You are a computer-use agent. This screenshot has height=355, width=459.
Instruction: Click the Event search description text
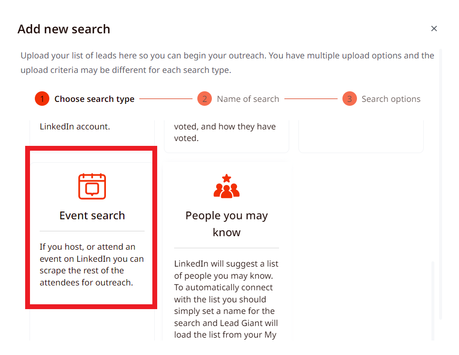92,265
